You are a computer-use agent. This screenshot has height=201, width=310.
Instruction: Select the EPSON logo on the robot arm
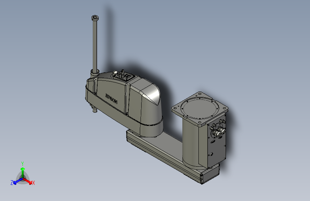pos(111,98)
